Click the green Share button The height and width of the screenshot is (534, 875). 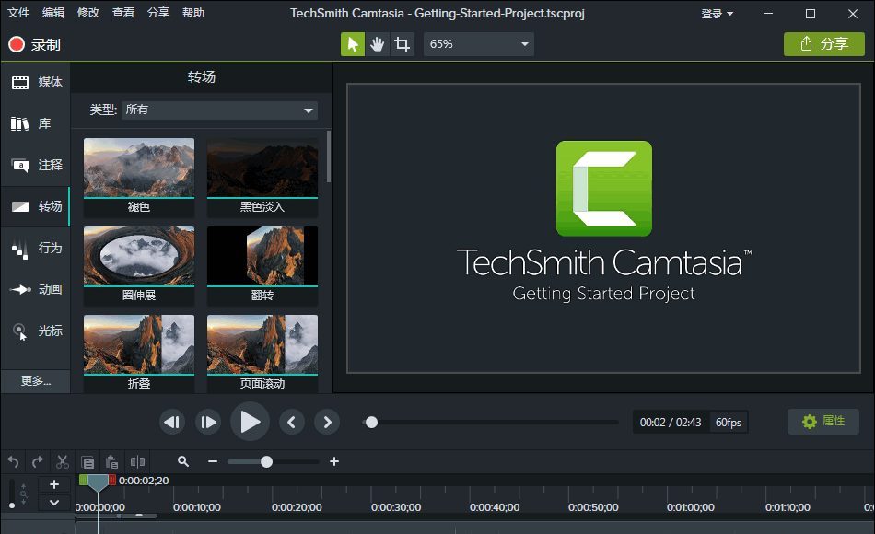pyautogui.click(x=824, y=44)
